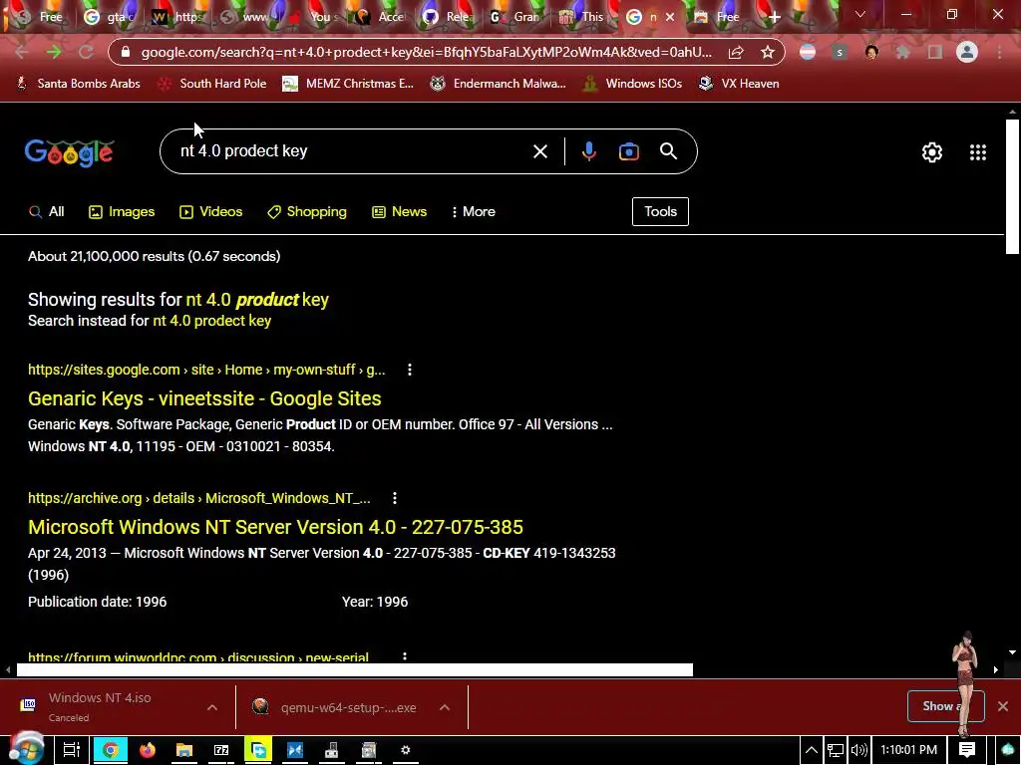Switch to the Shopping results tab

307,211
